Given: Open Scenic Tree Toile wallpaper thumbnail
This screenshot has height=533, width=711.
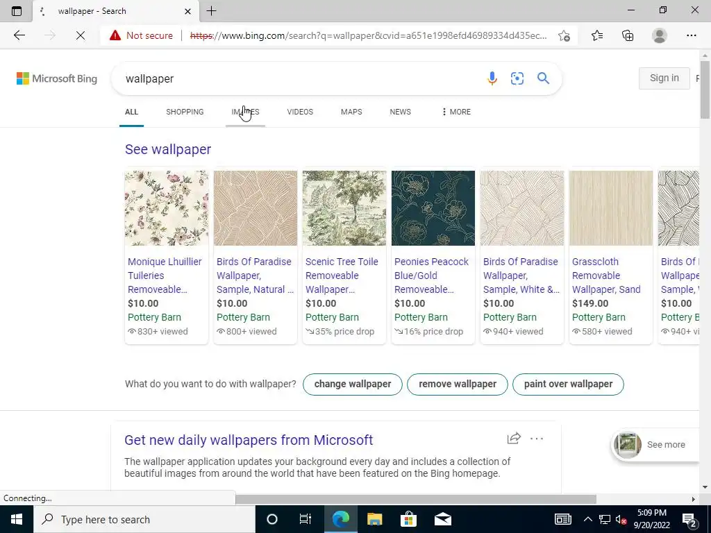Looking at the screenshot, I should click(344, 208).
